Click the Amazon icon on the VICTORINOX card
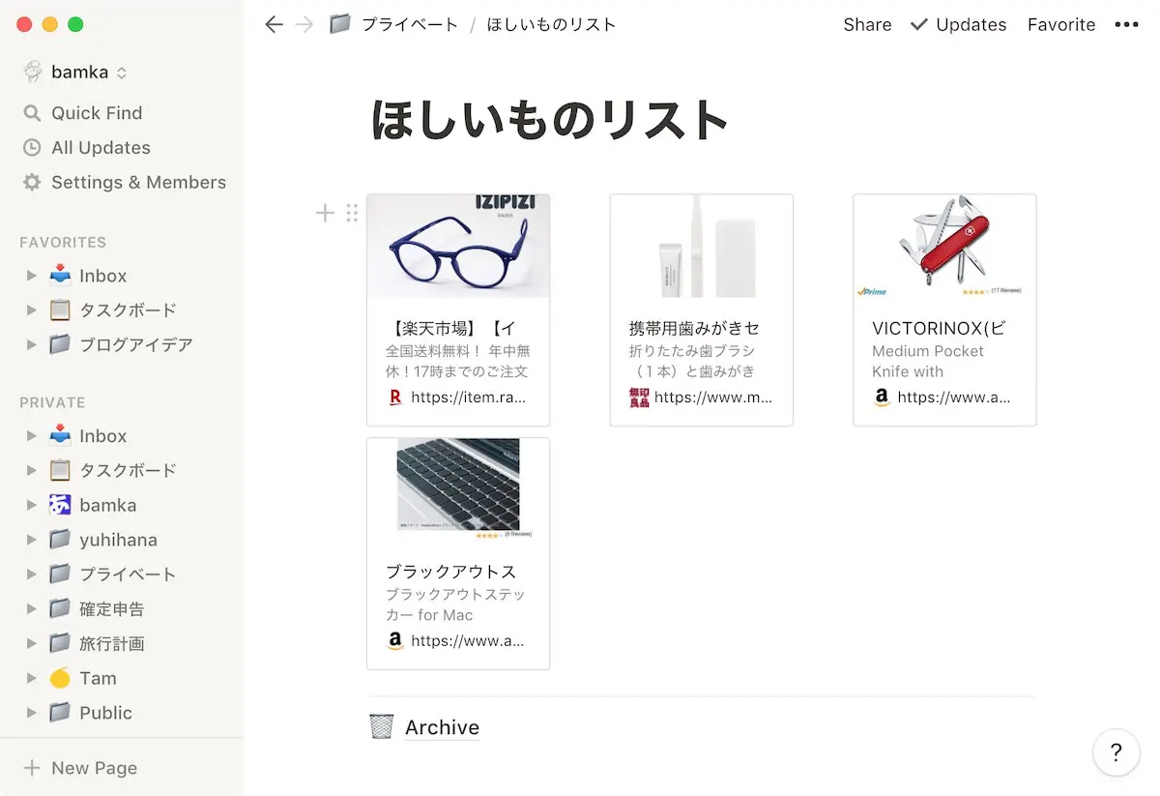 pyautogui.click(x=881, y=398)
